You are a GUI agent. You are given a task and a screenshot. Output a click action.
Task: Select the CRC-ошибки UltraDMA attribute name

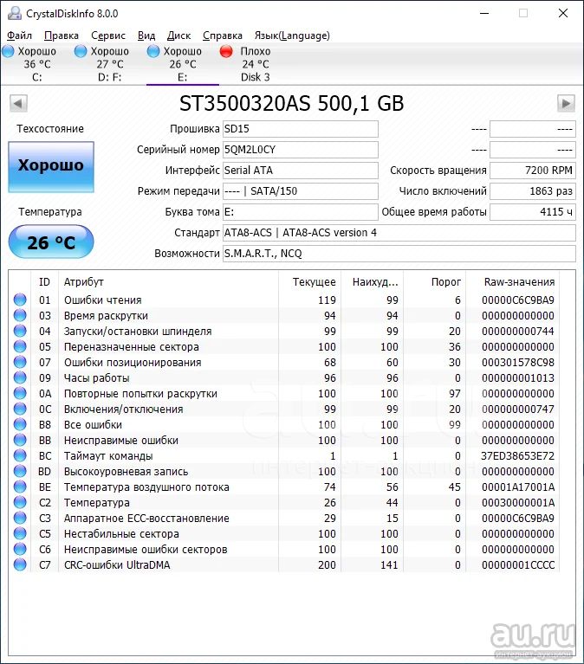[117, 565]
